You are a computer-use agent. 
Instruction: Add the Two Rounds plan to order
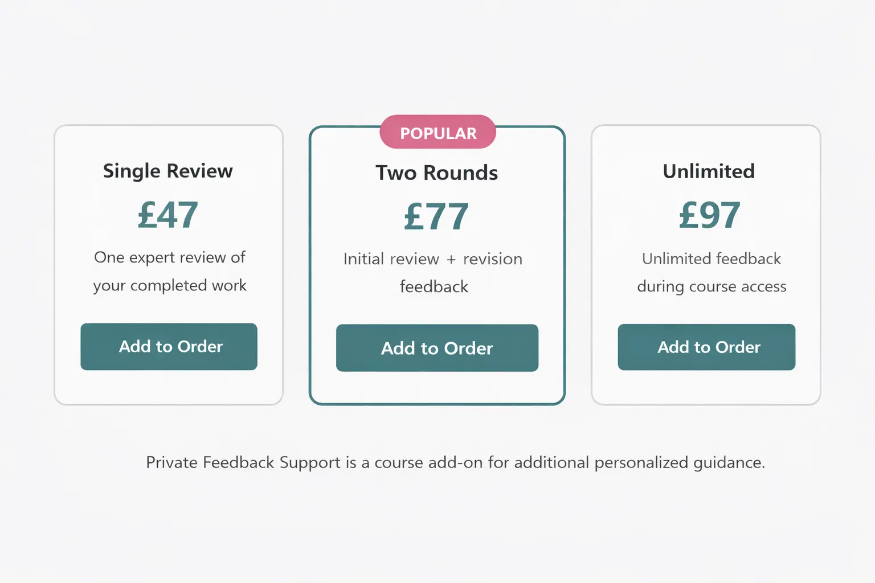437,348
